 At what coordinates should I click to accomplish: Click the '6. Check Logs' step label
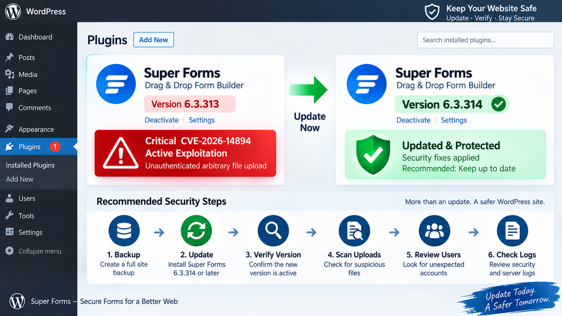click(x=512, y=255)
